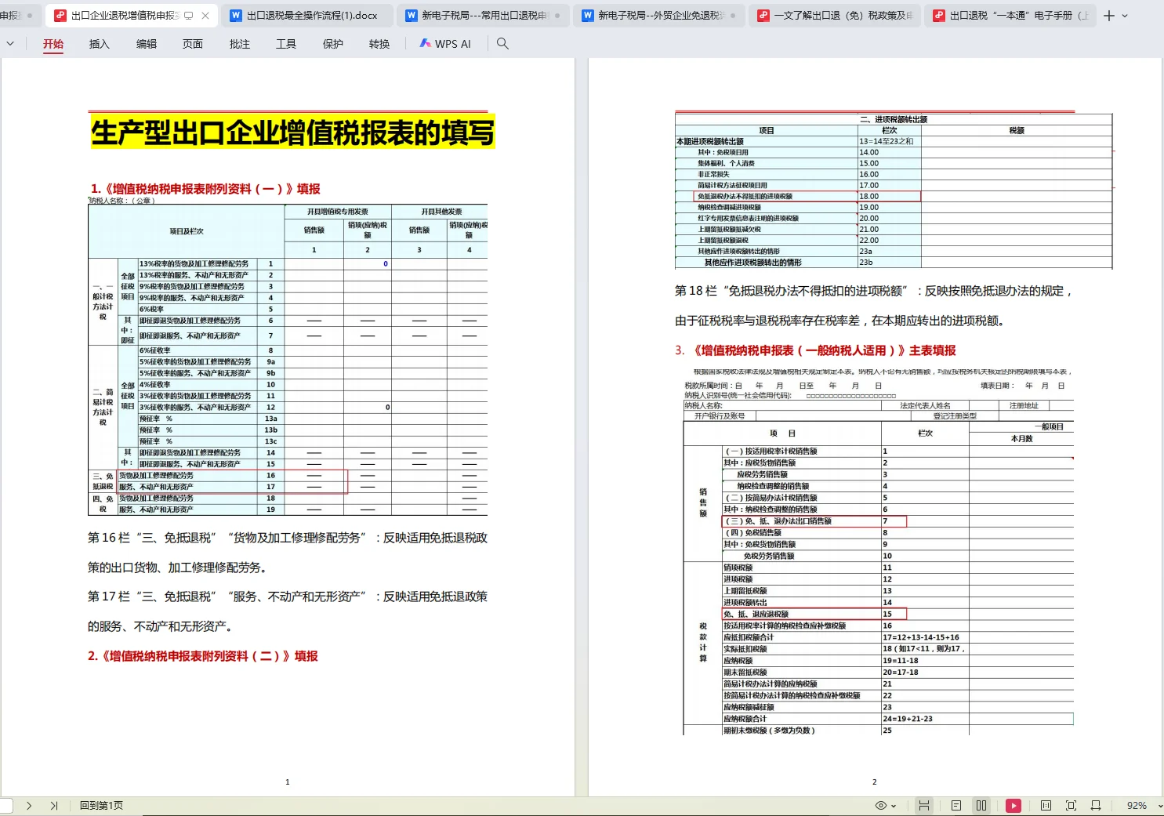
Task: Toggle continuous scroll page layout
Action: point(925,805)
